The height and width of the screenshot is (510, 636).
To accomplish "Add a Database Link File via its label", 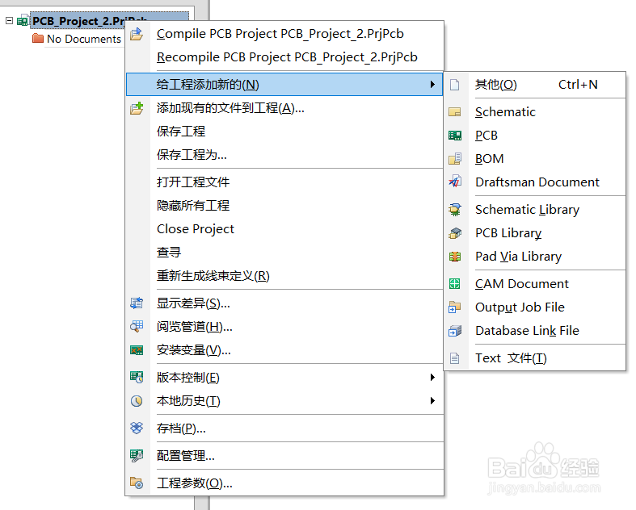I will [527, 331].
